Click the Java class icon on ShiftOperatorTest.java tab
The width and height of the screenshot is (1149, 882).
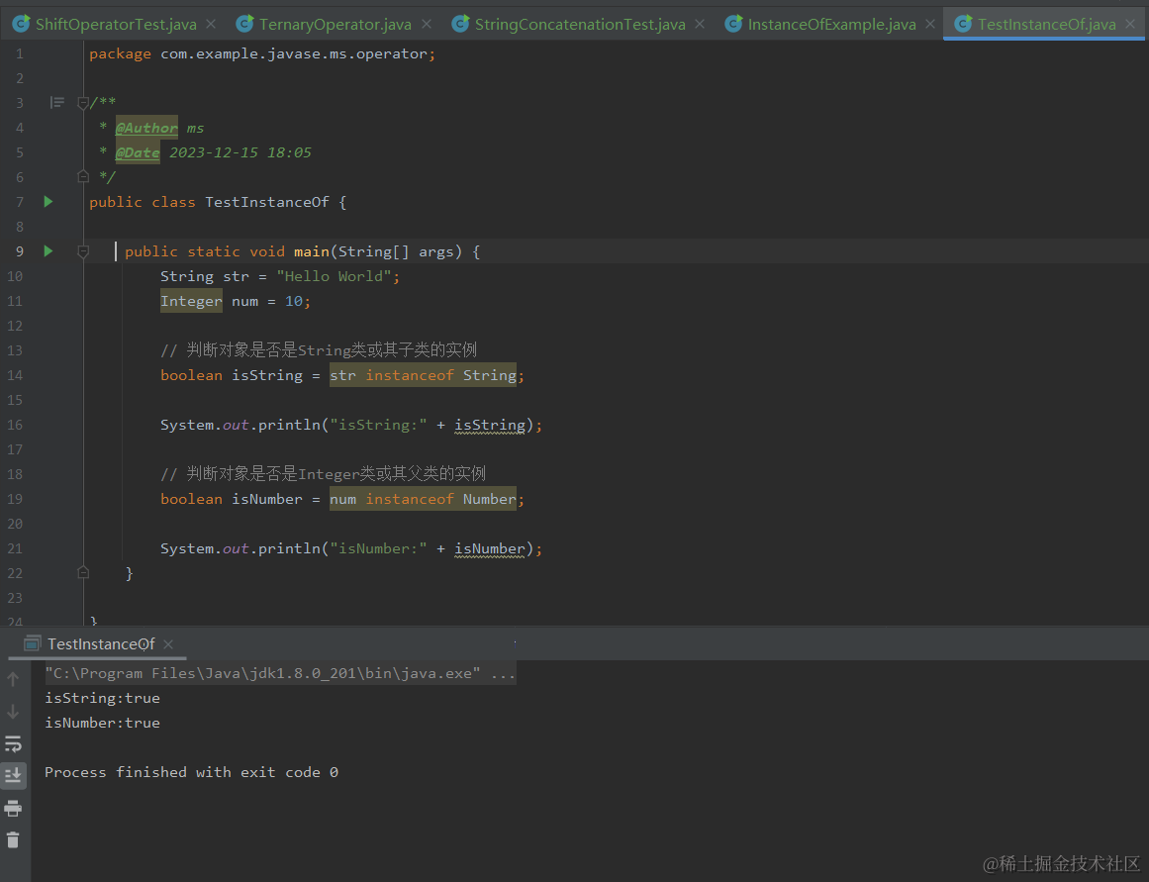click(x=21, y=24)
